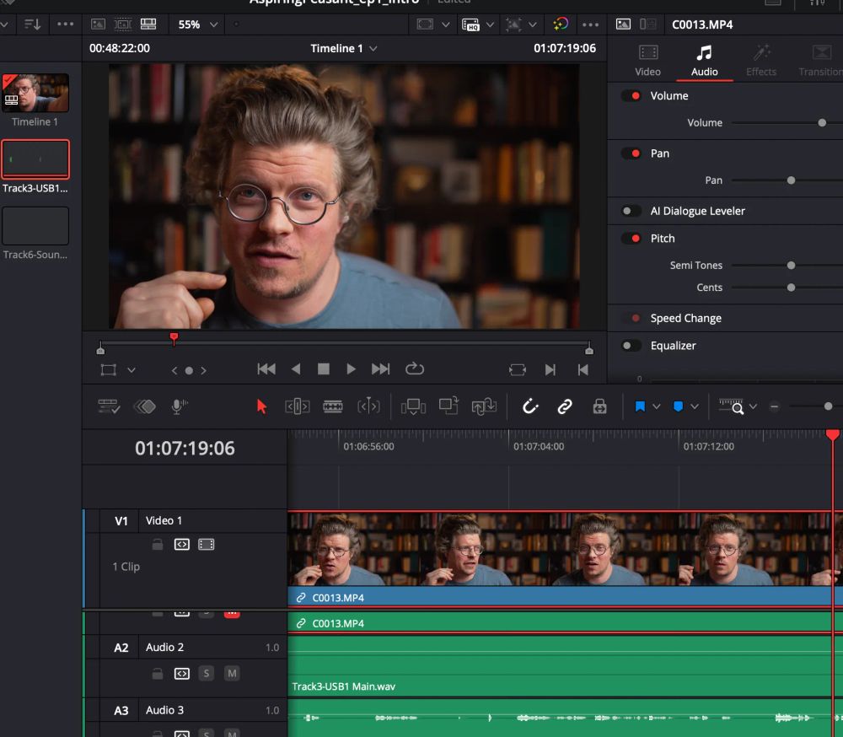Click the Overwrite Clip icon

448,406
